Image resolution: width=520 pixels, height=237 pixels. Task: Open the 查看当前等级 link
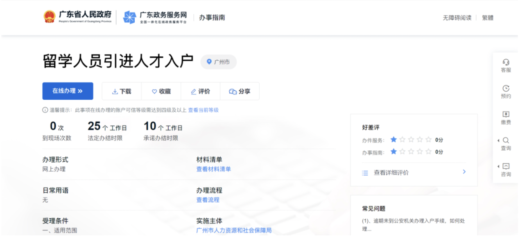[x=203, y=110]
